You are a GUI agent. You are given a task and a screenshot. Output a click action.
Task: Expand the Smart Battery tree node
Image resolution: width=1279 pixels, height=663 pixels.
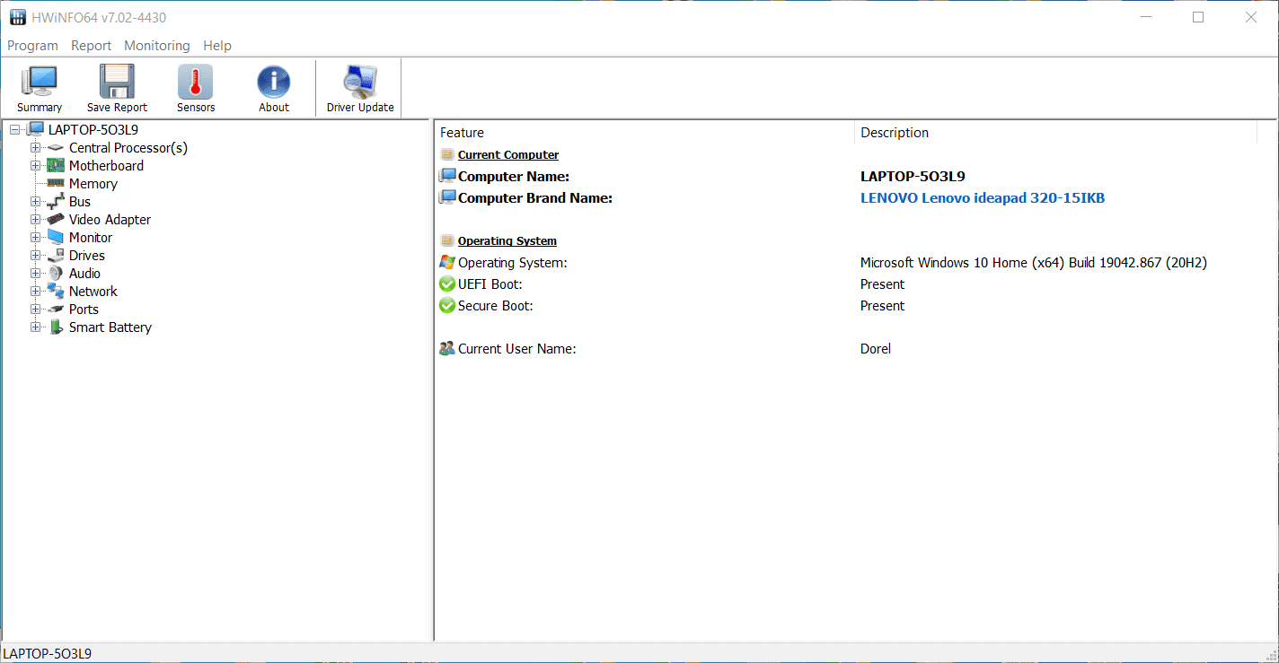coord(35,327)
